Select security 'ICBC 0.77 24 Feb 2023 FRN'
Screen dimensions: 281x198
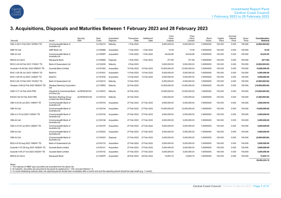pyautogui.click(x=23, y=91)
